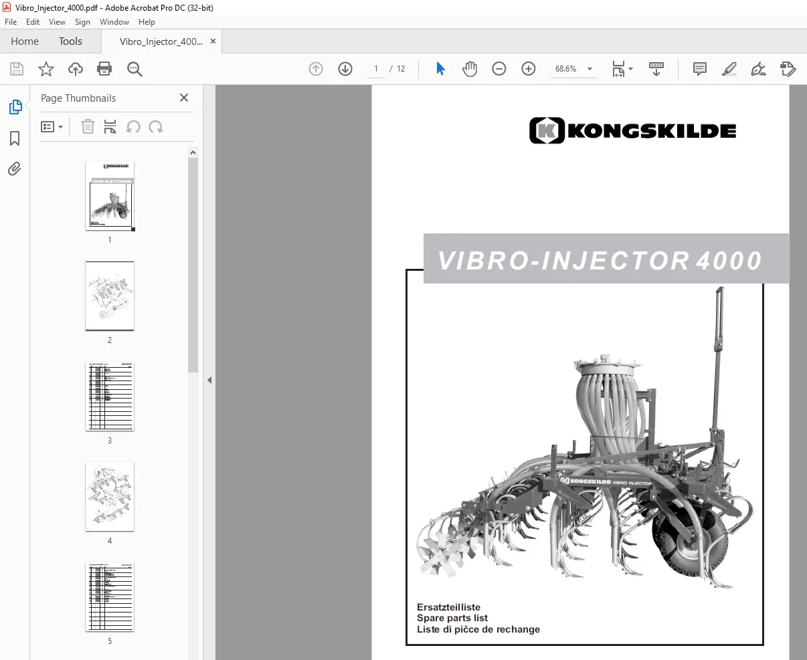Open the Fill & Sign tool

(759, 69)
